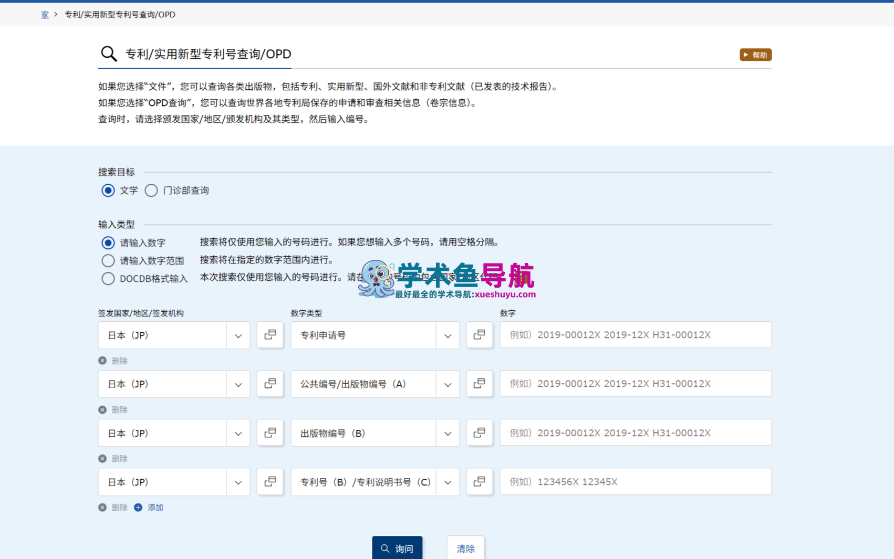Delete the 出版物编号 (B) row via 删除
Screen dimensions: 894x559
coord(113,458)
